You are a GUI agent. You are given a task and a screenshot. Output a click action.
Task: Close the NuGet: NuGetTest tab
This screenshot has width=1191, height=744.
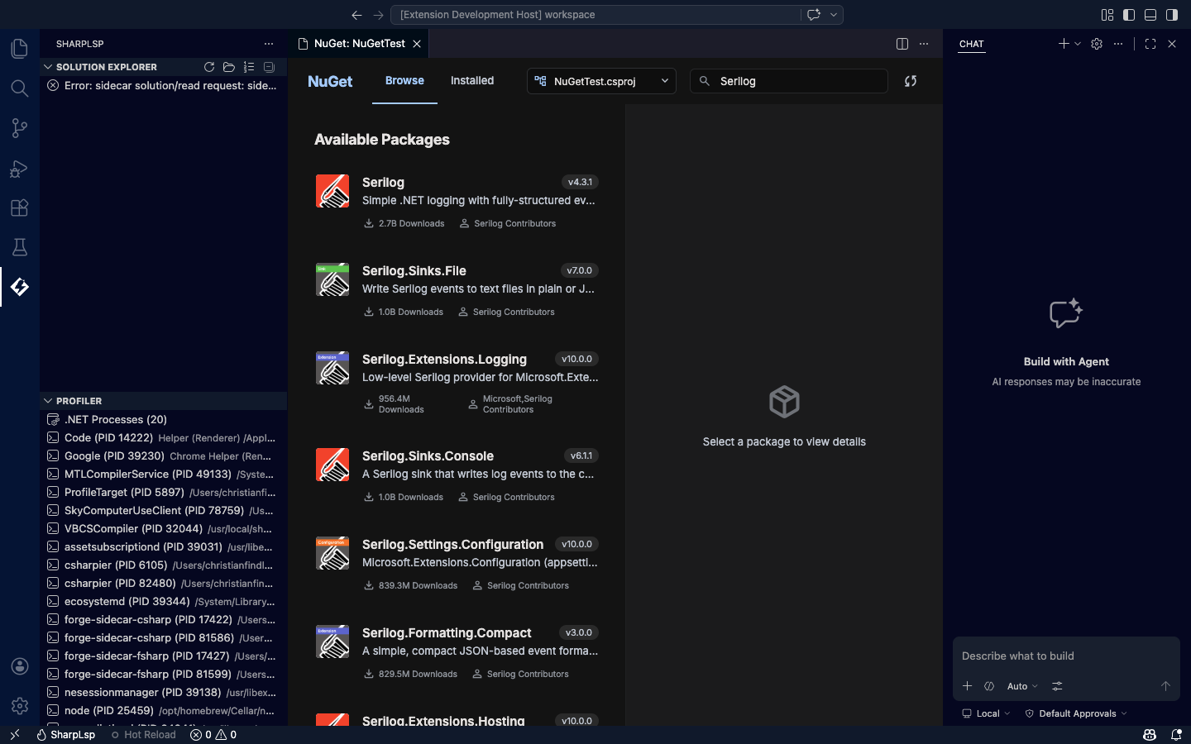coord(417,44)
